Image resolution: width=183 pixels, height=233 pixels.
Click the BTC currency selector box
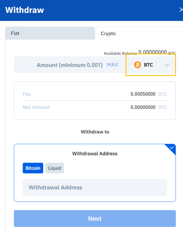pos(151,65)
